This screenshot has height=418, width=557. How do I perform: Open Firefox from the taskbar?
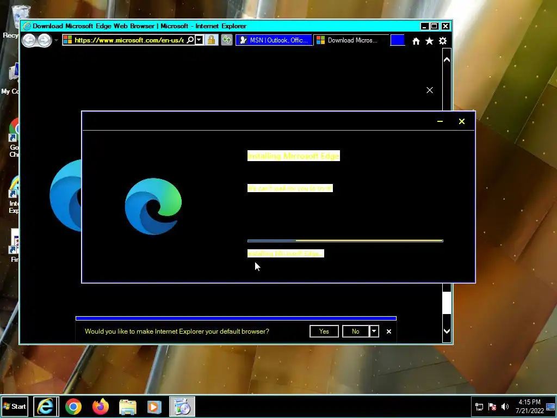tap(101, 407)
